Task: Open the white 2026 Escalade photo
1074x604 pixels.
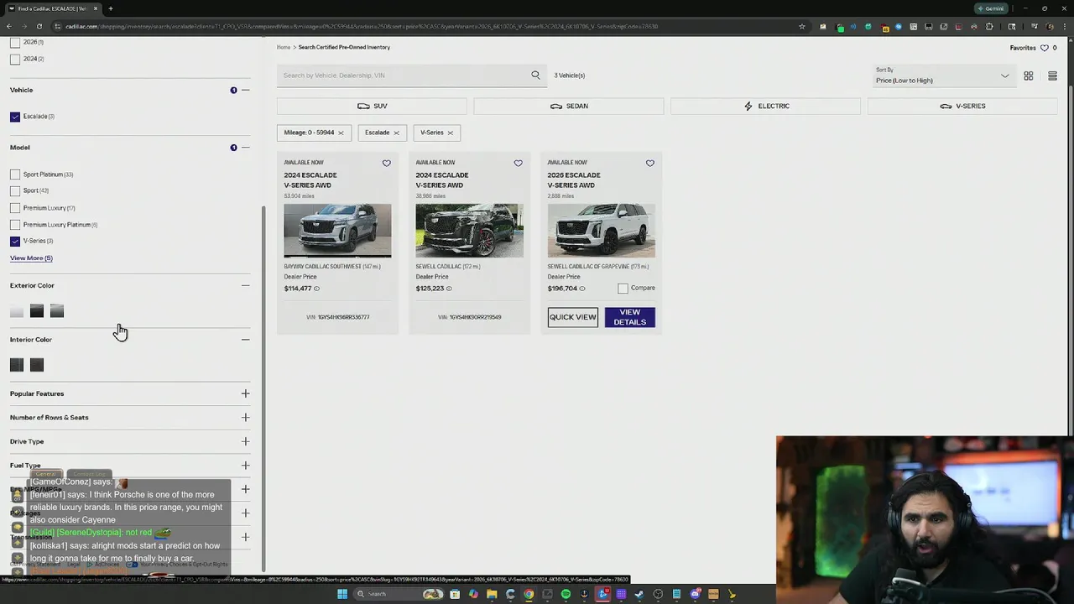Action: pos(602,231)
